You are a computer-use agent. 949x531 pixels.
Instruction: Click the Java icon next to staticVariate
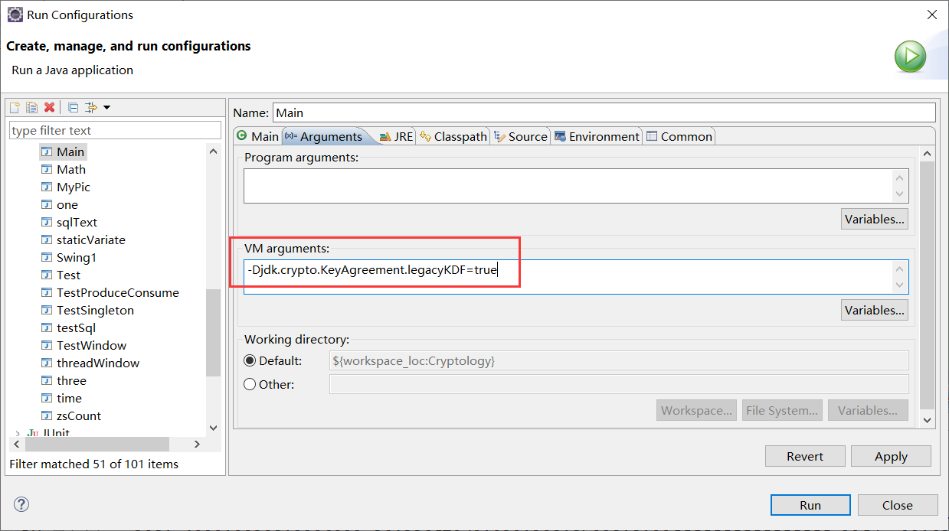coord(47,239)
